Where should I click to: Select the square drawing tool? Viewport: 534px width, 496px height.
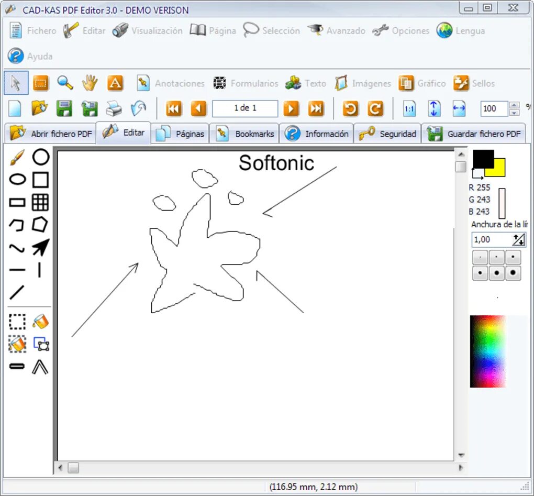point(40,180)
